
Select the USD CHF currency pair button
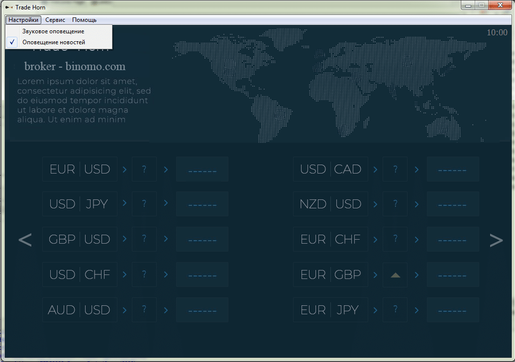tap(80, 274)
